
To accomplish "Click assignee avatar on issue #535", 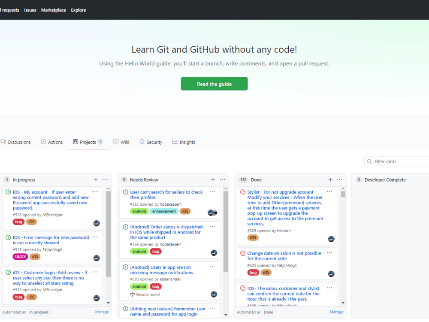I will (331, 274).
